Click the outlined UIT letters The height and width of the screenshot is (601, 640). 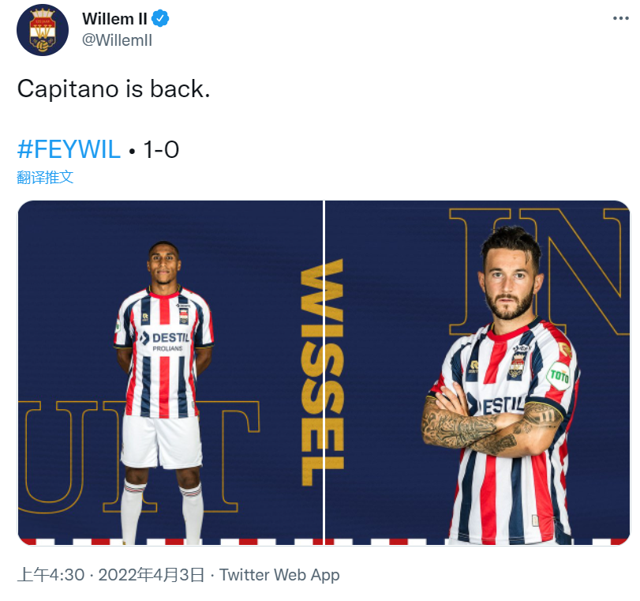point(139,456)
